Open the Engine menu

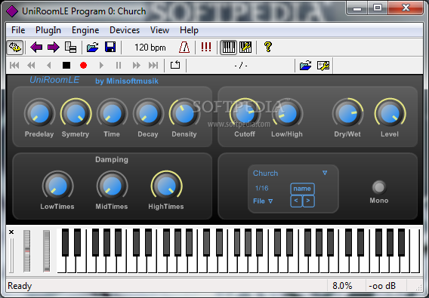[85, 30]
